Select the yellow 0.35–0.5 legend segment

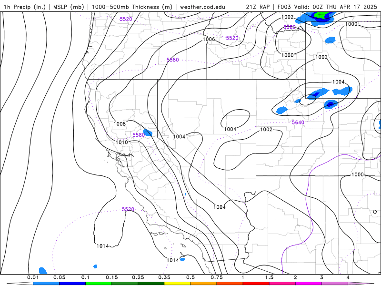point(177,283)
